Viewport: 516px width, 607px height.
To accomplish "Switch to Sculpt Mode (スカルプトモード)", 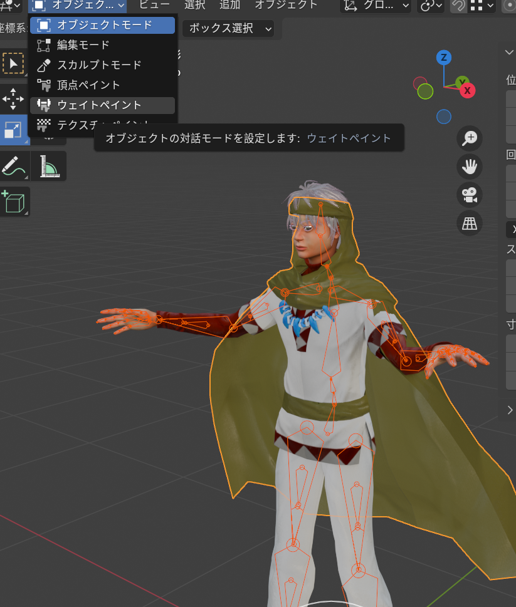I will [x=102, y=65].
